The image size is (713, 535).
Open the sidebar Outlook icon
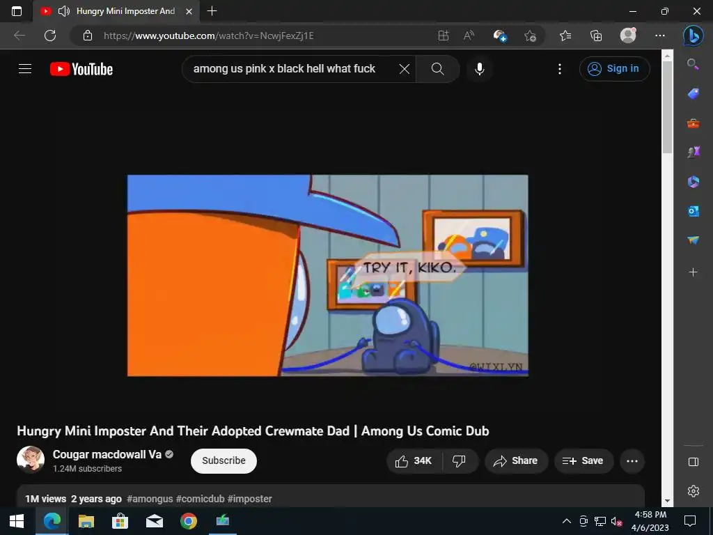pyautogui.click(x=693, y=211)
